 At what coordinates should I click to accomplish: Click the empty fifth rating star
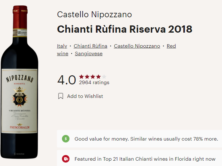(104, 77)
